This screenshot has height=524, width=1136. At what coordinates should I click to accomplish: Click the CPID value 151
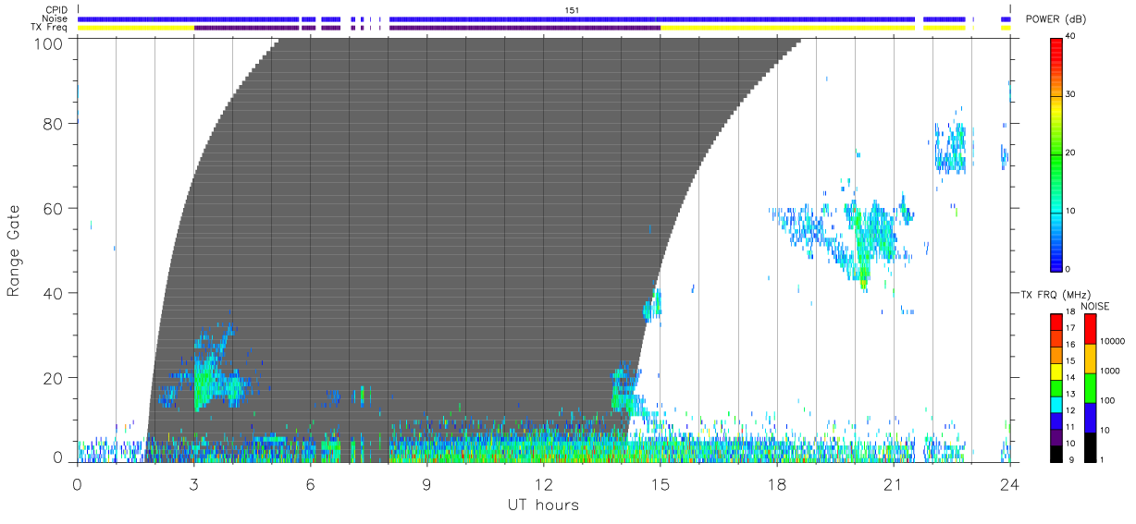point(573,10)
